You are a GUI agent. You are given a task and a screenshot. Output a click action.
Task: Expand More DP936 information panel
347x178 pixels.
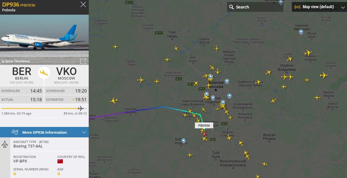tap(44, 132)
